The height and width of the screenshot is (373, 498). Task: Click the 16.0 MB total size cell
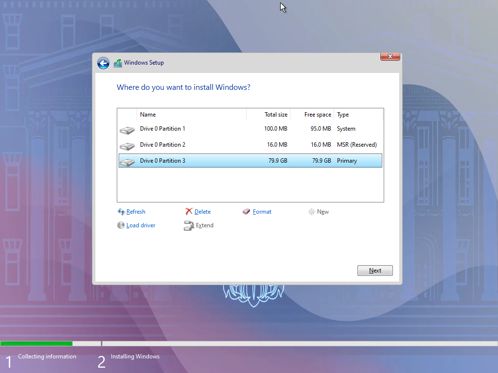click(x=277, y=145)
